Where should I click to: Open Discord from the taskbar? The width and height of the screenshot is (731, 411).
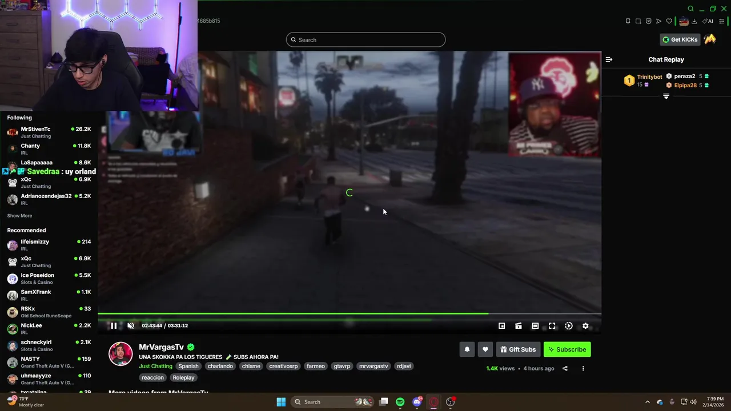coord(417,402)
